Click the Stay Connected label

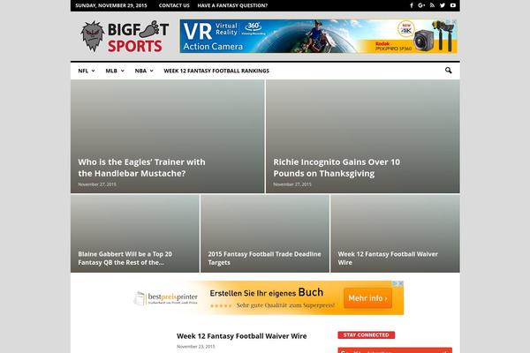366,334
